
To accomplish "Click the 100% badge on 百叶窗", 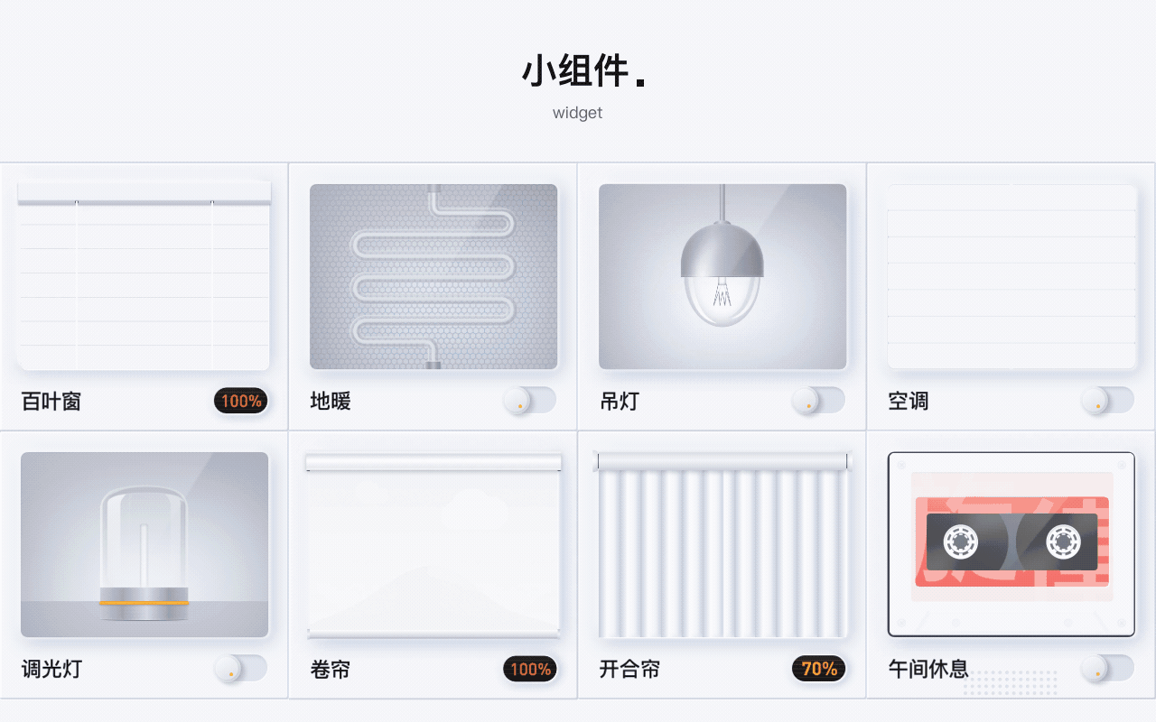I will (241, 401).
